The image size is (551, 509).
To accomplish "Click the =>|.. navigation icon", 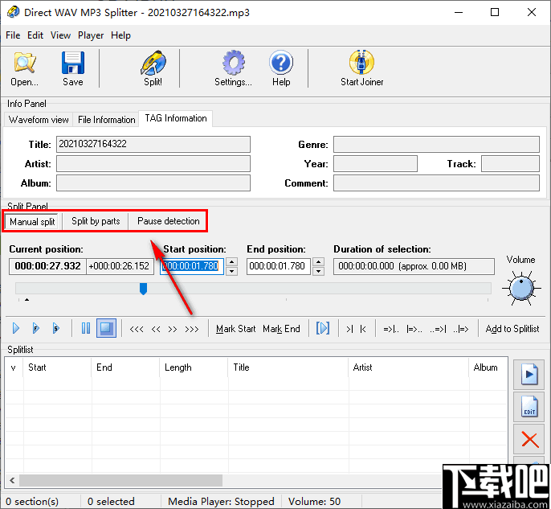I will pos(391,329).
